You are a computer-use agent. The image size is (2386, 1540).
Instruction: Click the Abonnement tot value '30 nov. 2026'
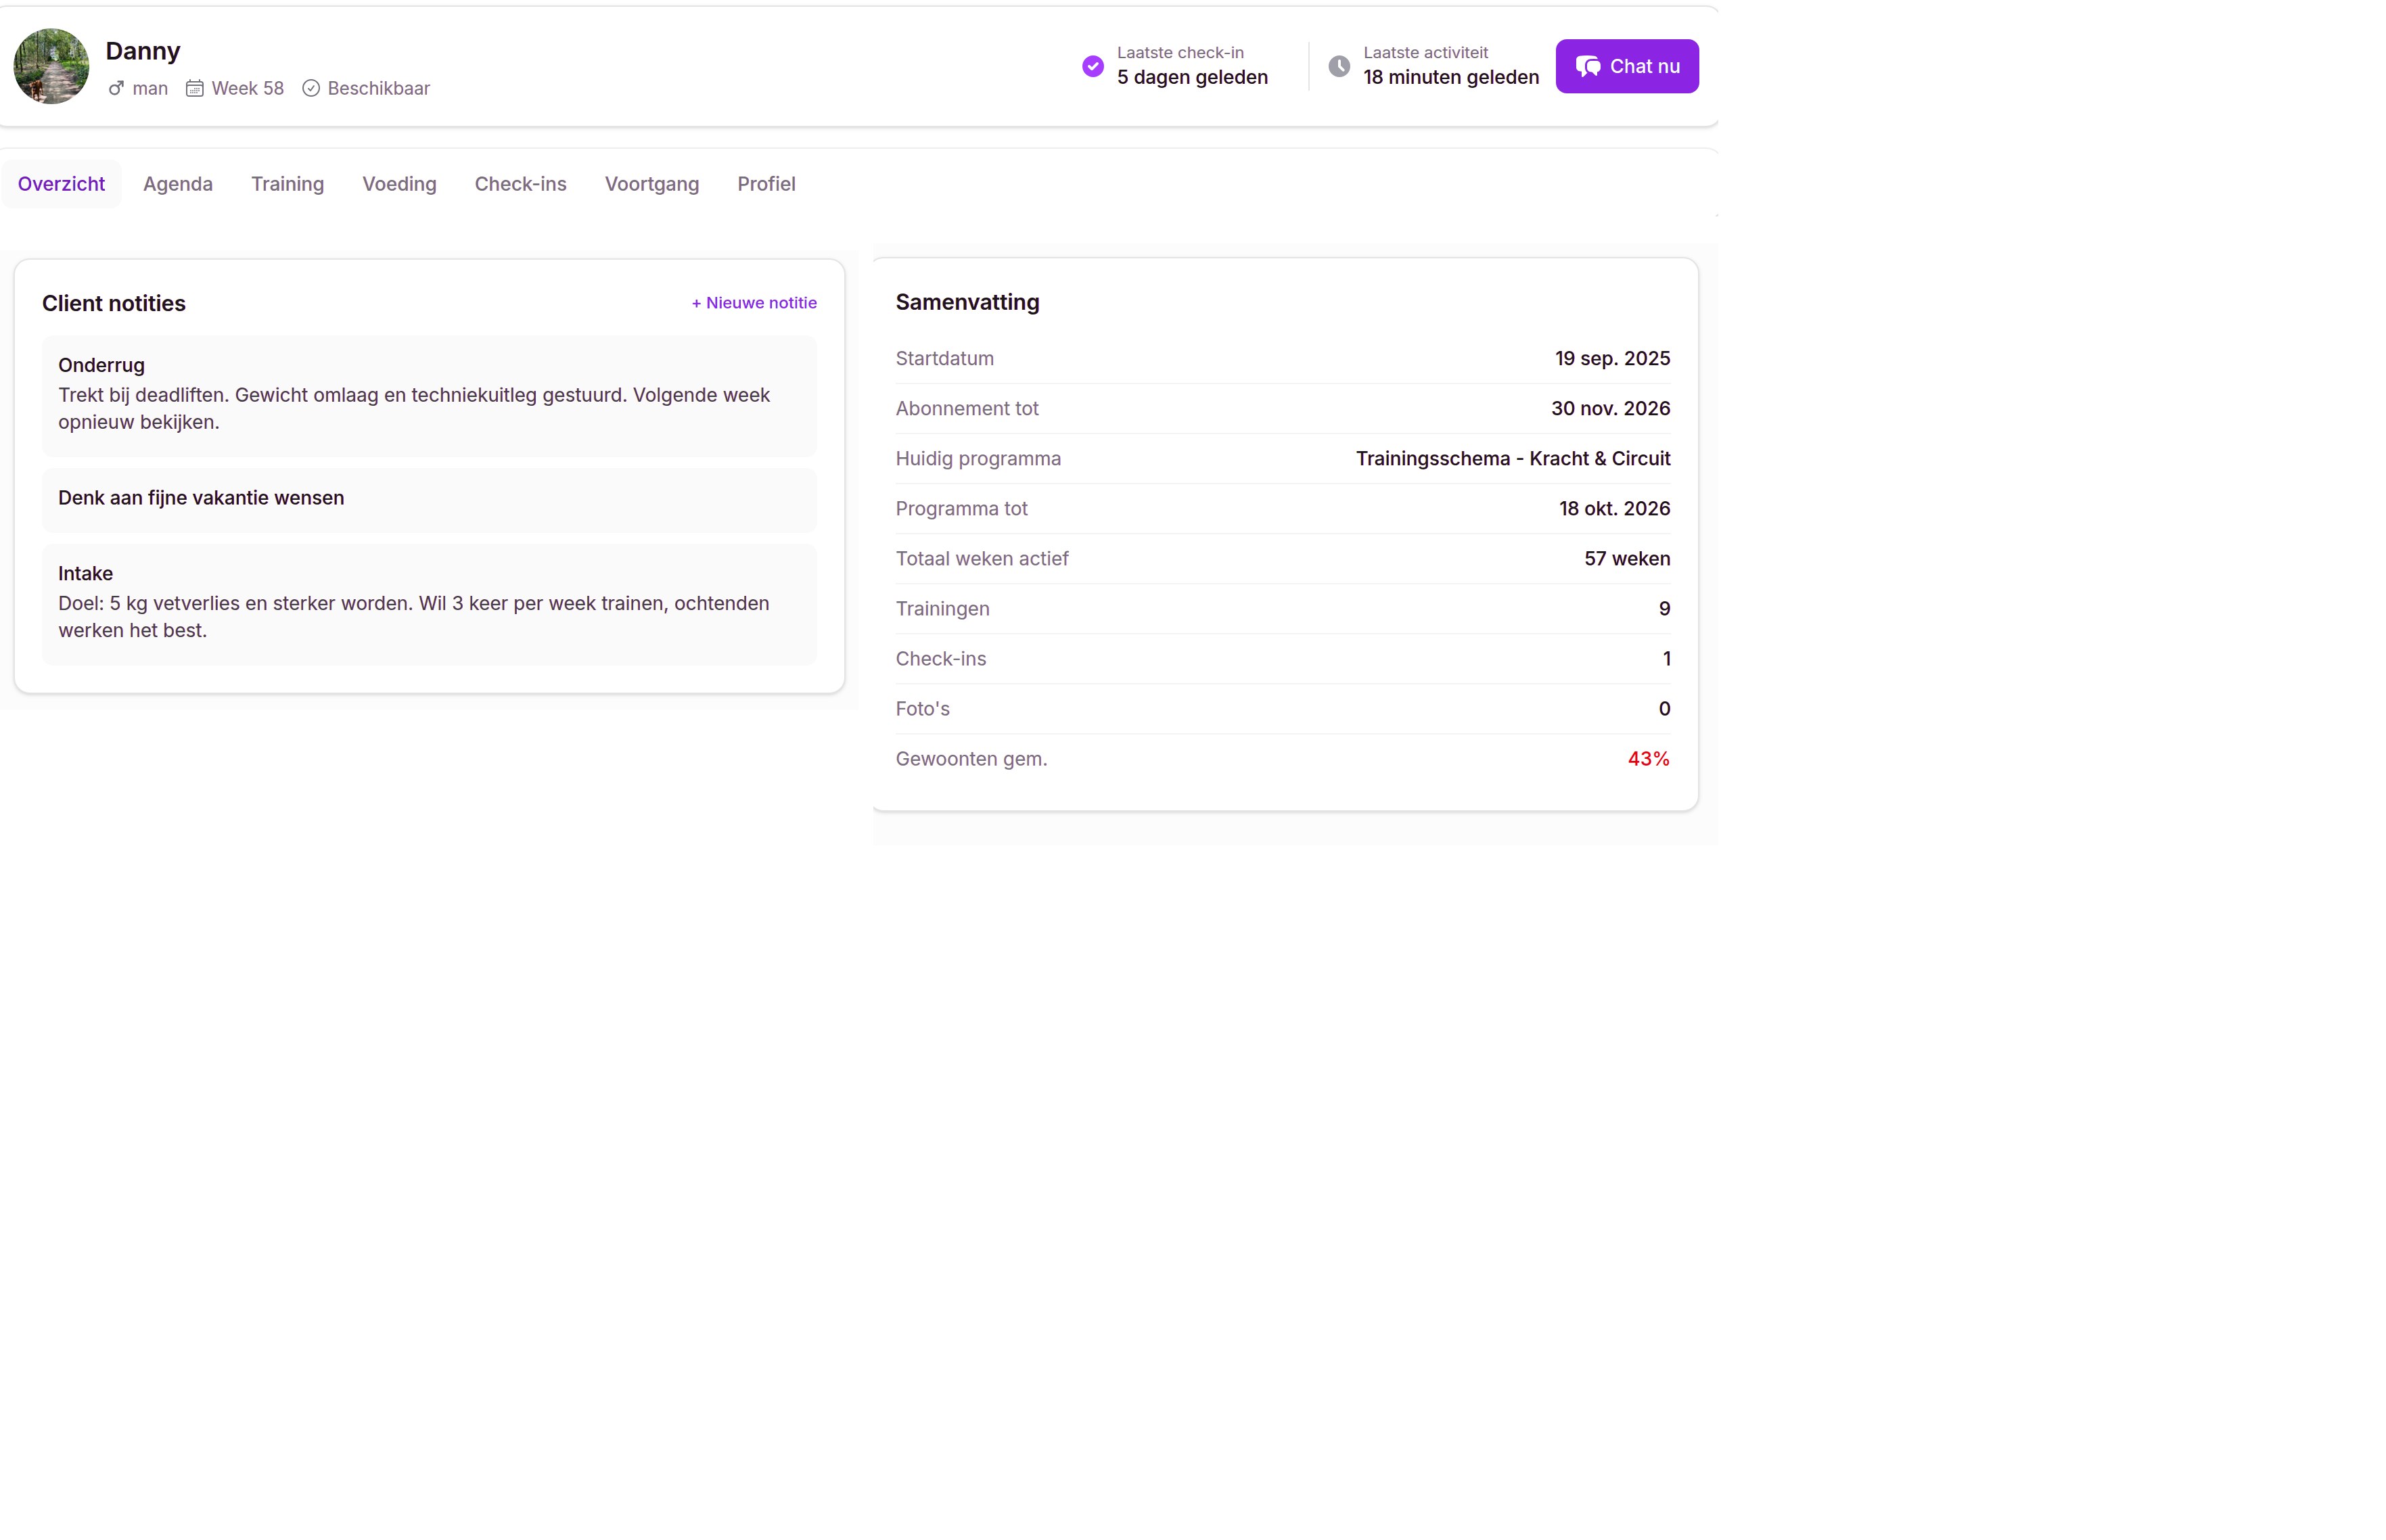1610,408
